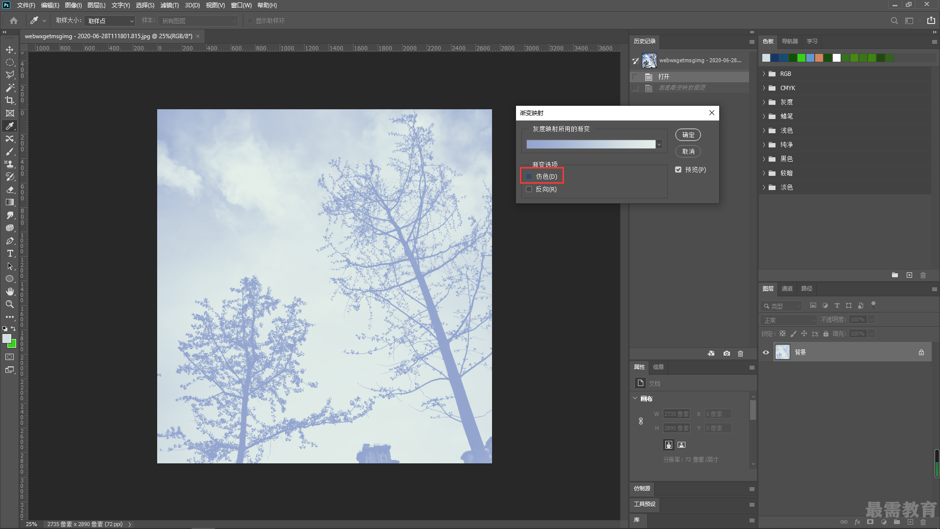The height and width of the screenshot is (529, 940).
Task: Select the Crop tool
Action: (x=10, y=100)
